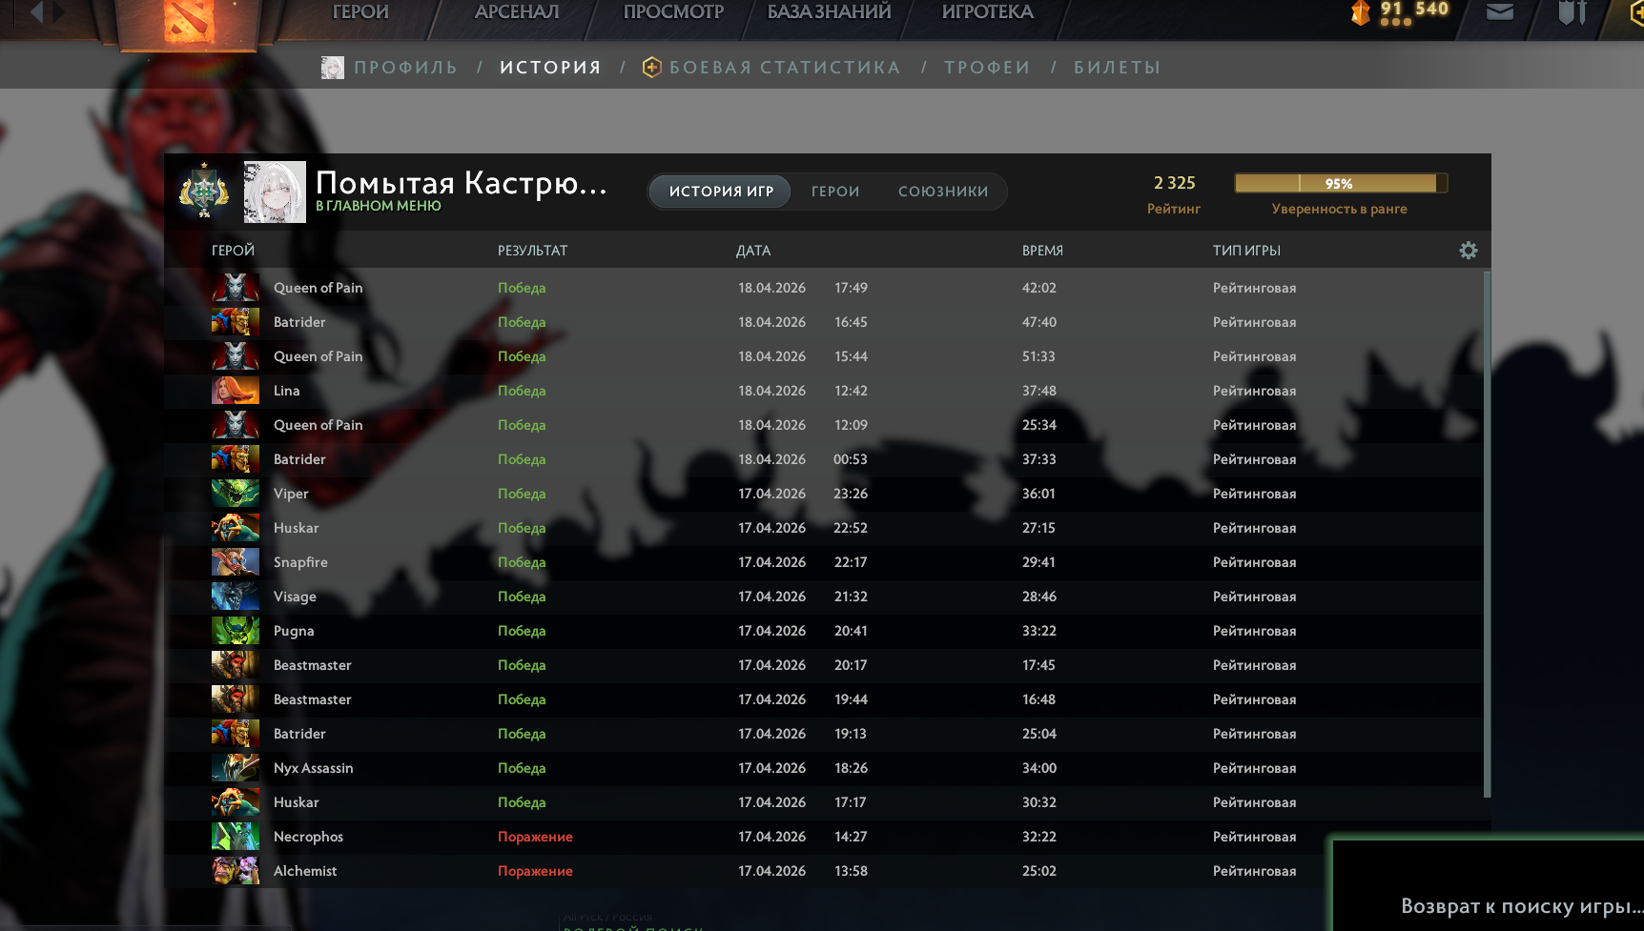Image resolution: width=1644 pixels, height=931 pixels.
Task: Click Рейтинговая game type in the Viper row
Action: click(x=1254, y=494)
